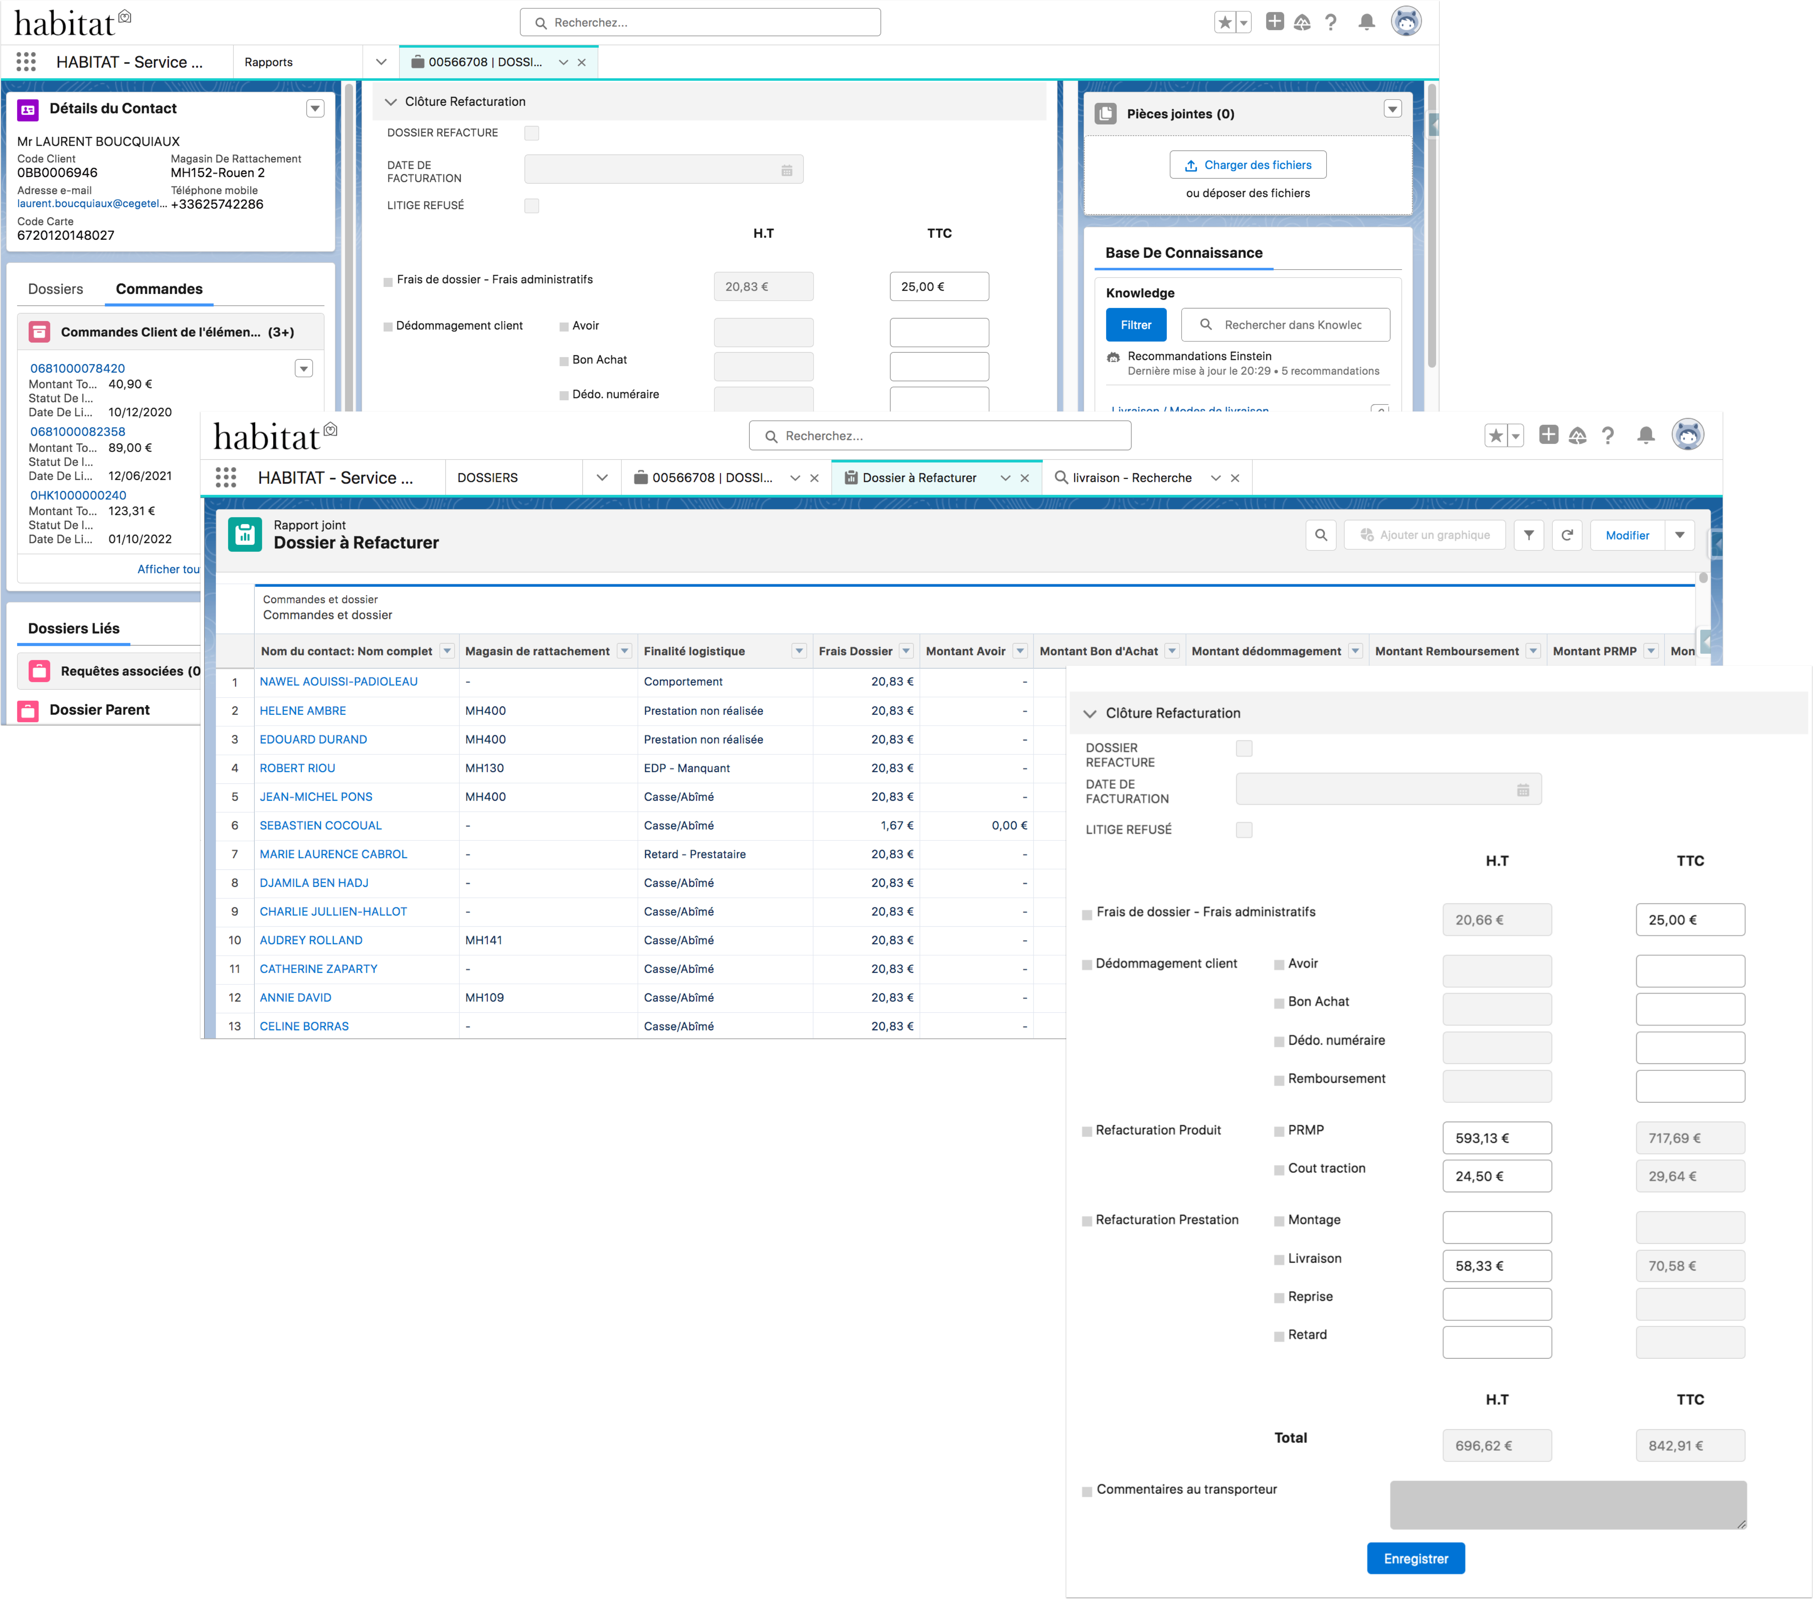Image resolution: width=1813 pixels, height=1599 pixels.
Task: Check Livraison box under Refacturation Prestation
Action: 1279,1260
